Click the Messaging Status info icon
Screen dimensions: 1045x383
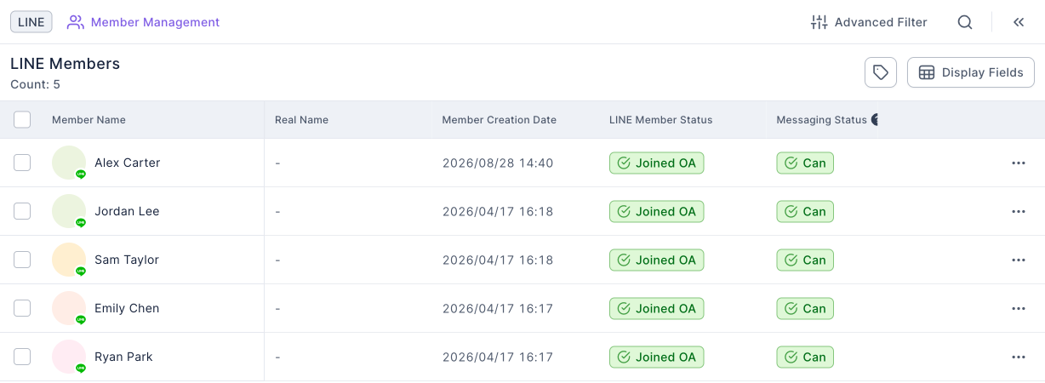tap(875, 120)
